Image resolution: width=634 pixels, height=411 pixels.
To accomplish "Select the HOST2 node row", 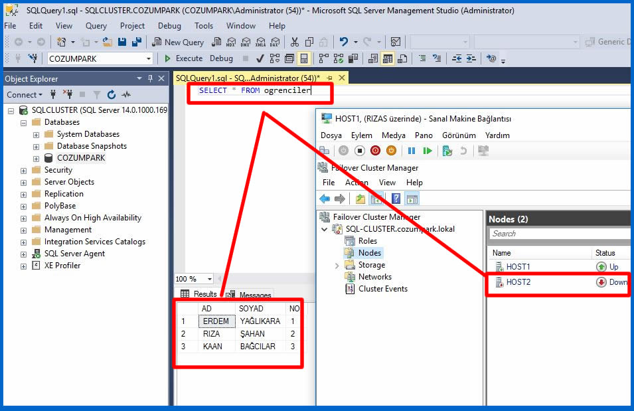I will [518, 282].
